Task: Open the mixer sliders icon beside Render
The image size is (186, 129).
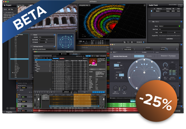Action: [128, 42]
